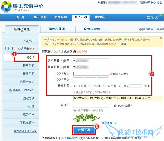Click the first QQ卡密码 box
Viewport: 164px width, 141px height.
[x=78, y=80]
